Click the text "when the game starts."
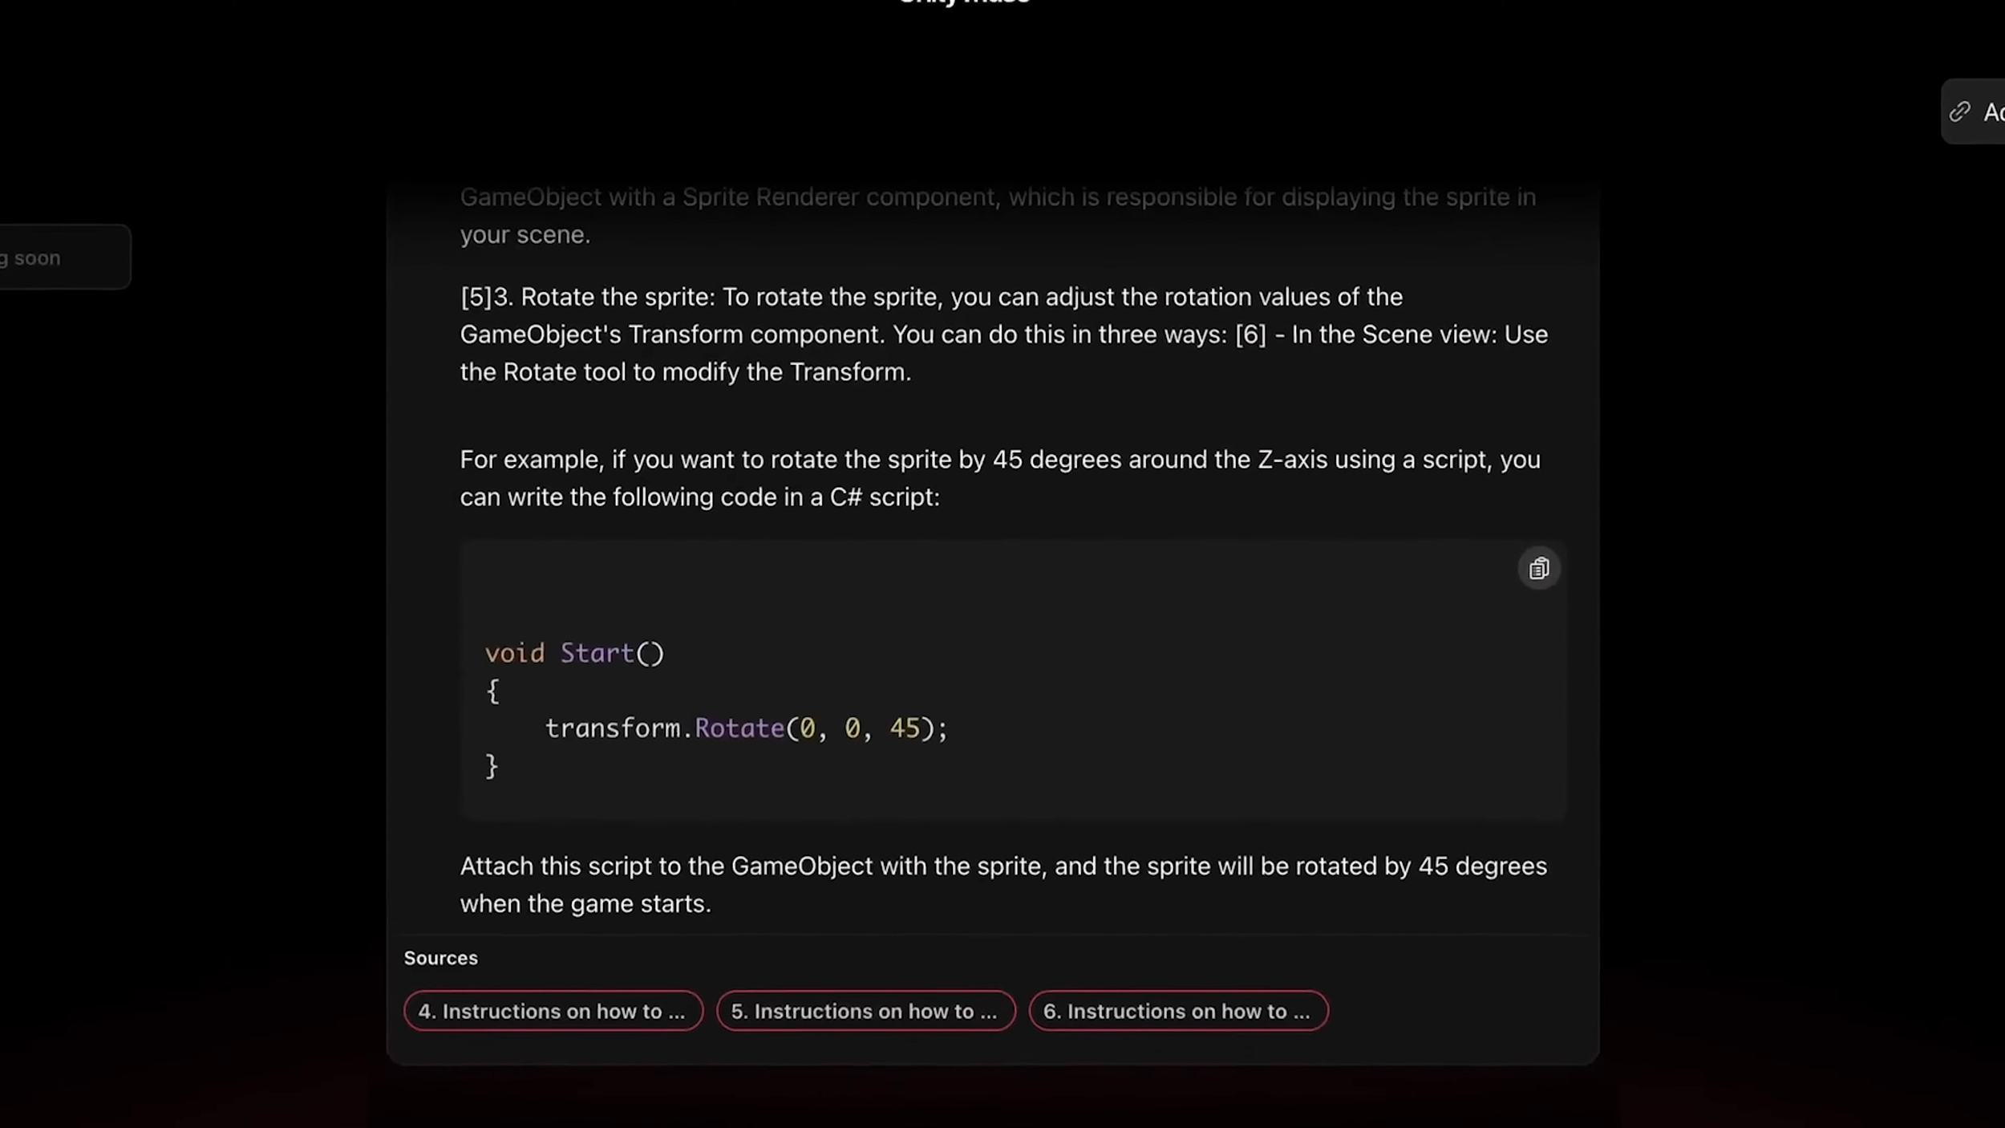The image size is (2005, 1128). [x=585, y=904]
